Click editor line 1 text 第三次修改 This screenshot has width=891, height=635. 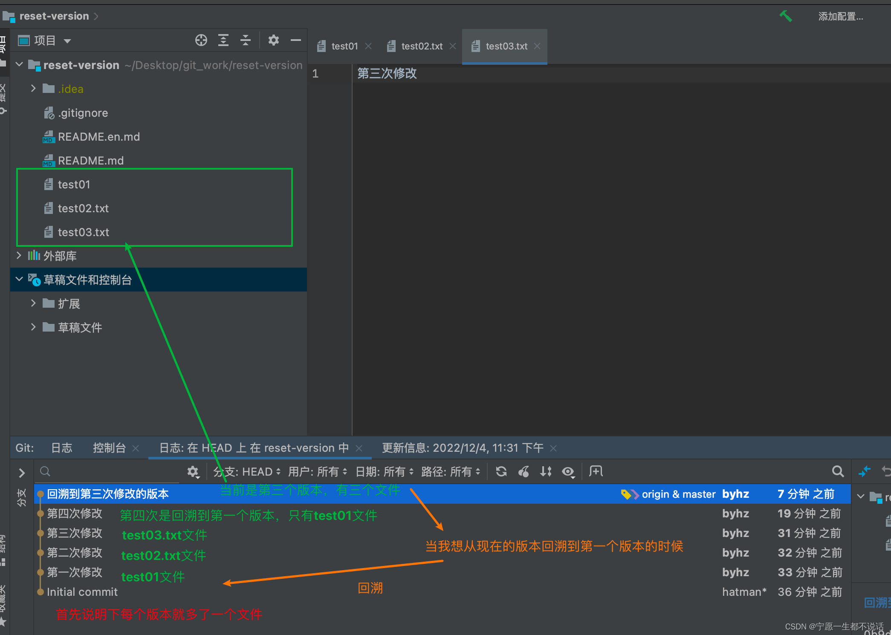pos(387,73)
